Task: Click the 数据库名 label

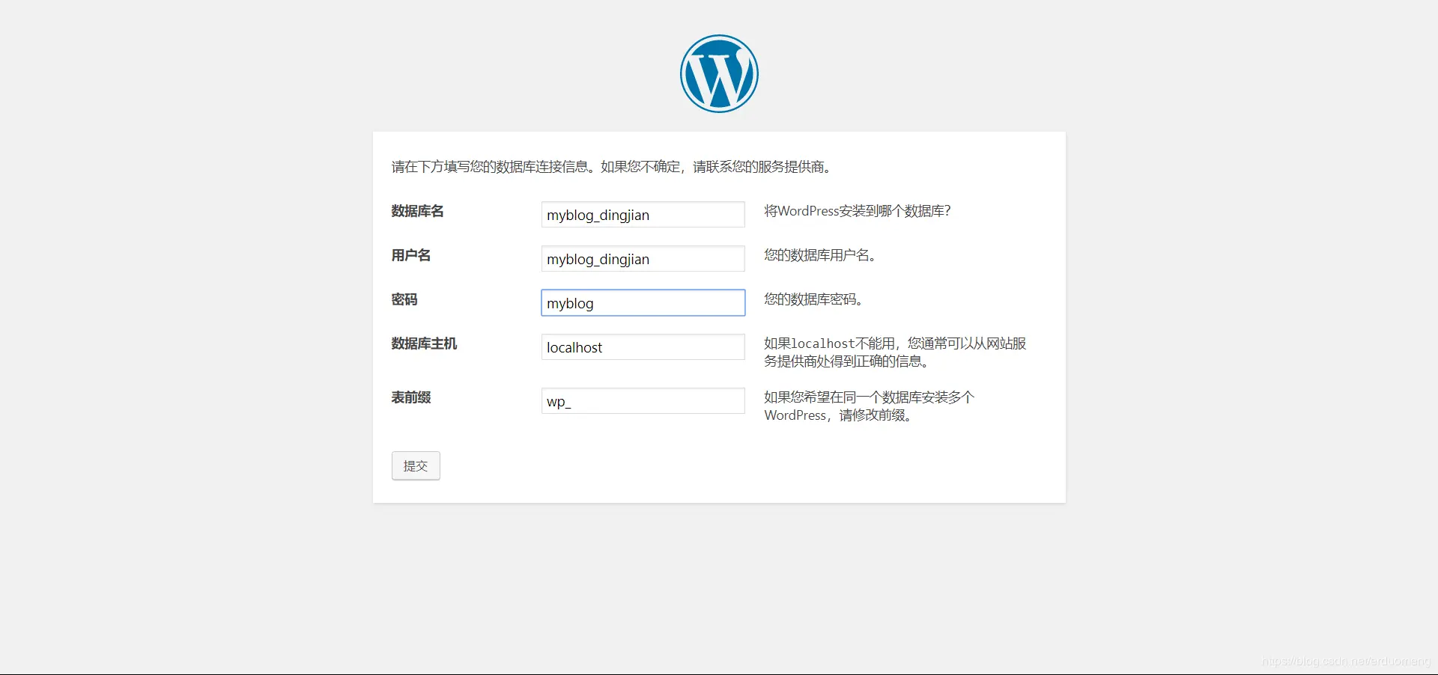Action: coord(417,211)
